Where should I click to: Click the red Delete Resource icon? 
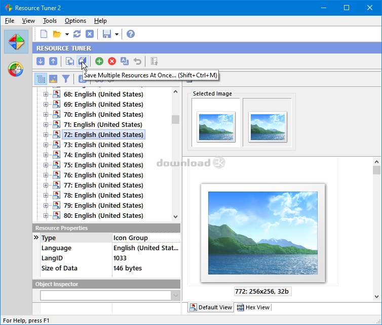[112, 61]
